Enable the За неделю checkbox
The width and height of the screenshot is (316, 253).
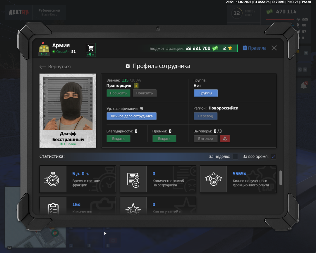[235, 157]
